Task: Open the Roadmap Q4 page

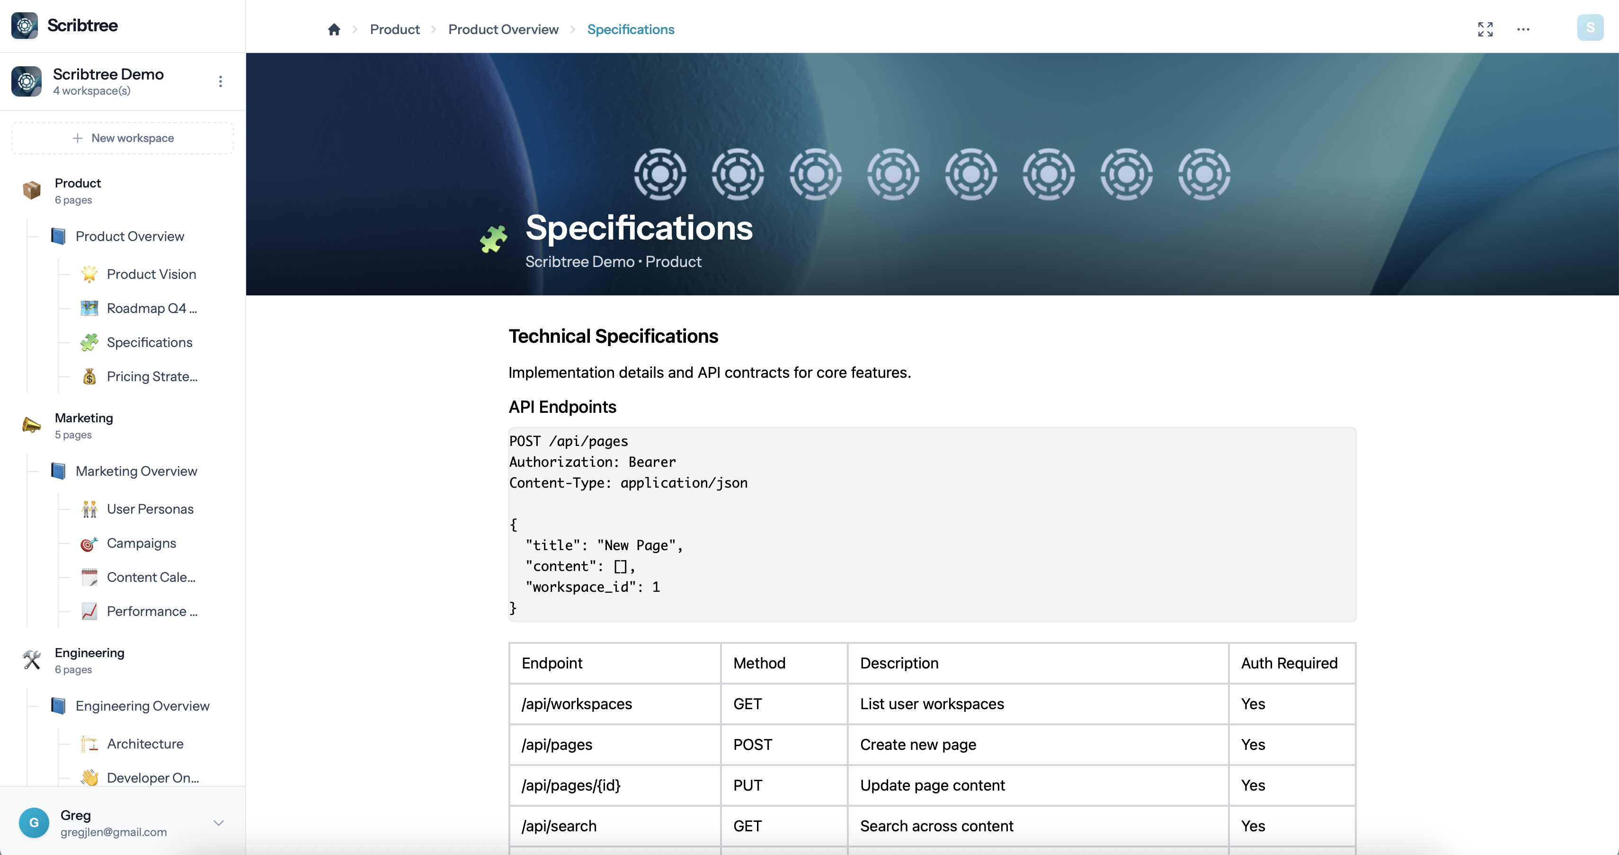Action: (x=151, y=308)
